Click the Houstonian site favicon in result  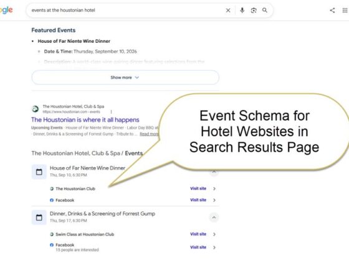(35, 109)
